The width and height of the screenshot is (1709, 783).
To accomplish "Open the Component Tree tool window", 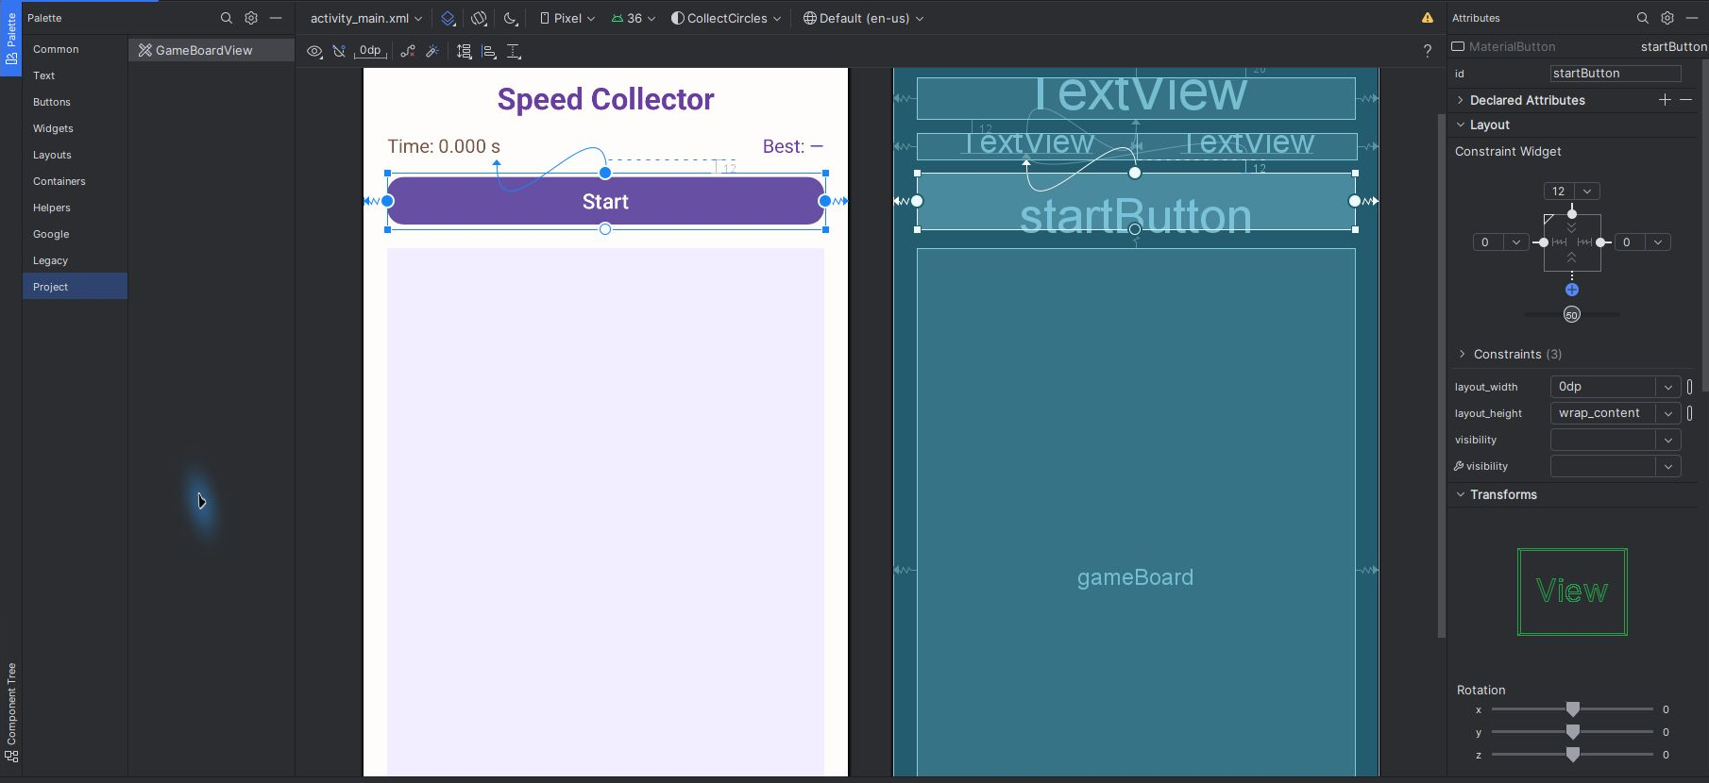I will pos(11,712).
